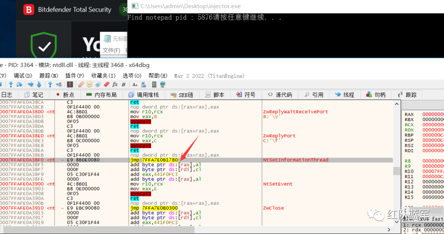Open the 插件(P) plugins menu

[x=75, y=76]
